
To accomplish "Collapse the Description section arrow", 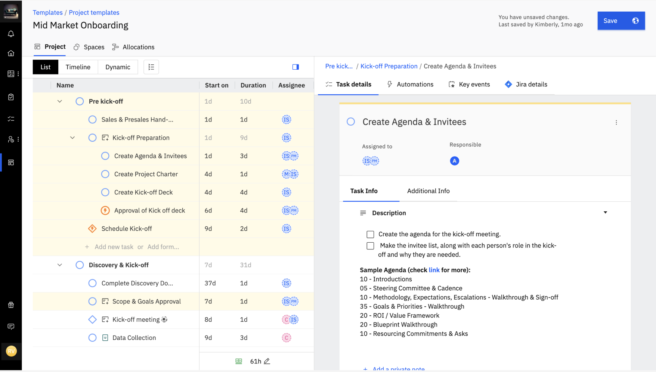I will tap(605, 212).
